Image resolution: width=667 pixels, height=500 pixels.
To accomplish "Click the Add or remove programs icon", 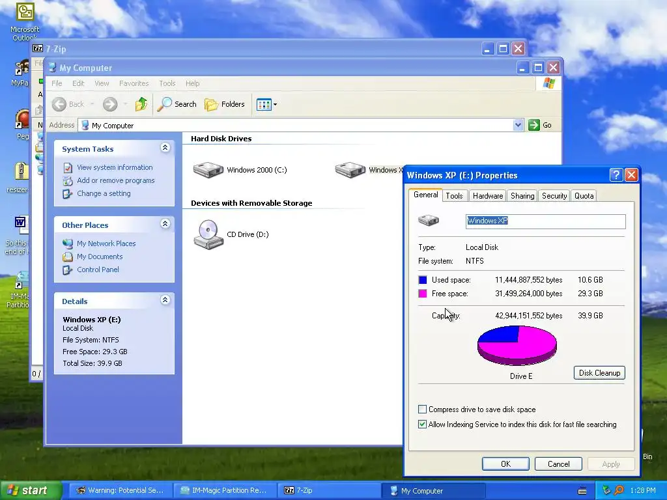I will [68, 181].
